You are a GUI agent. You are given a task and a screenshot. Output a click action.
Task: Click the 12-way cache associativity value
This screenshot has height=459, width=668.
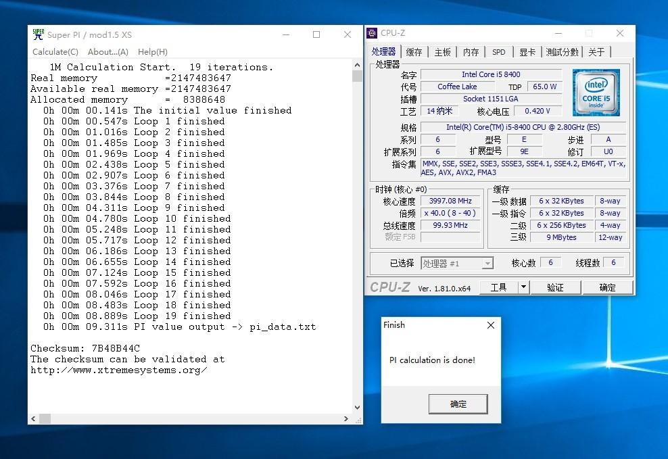(610, 237)
